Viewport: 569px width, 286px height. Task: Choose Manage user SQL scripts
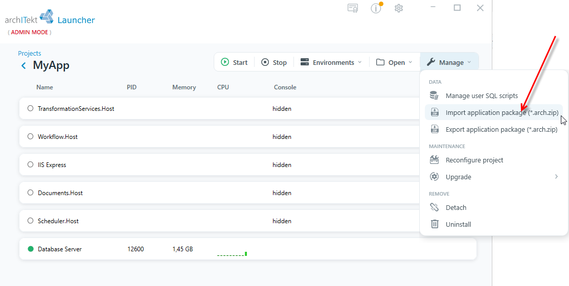[494, 96]
